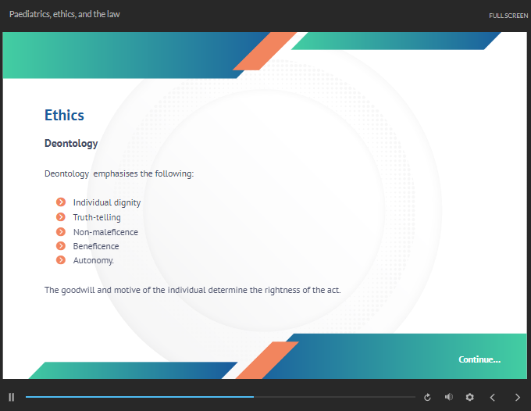Click the 'Ethics' slide heading
531x411 pixels.
click(x=64, y=115)
